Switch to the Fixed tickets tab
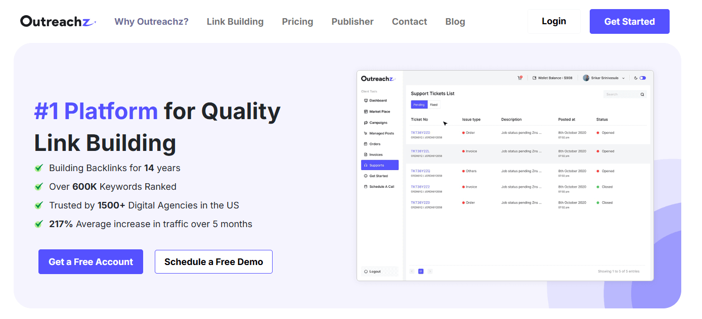This screenshot has width=702, height=319. point(434,104)
